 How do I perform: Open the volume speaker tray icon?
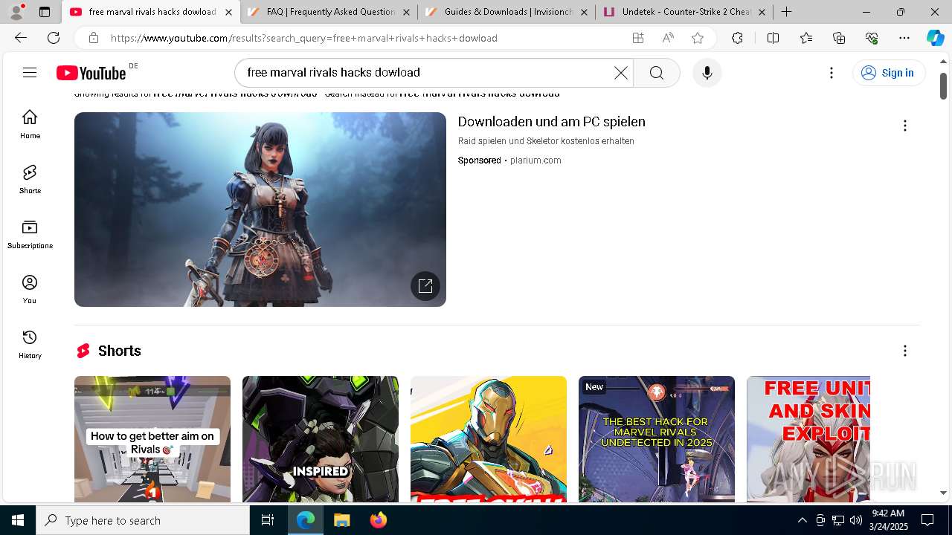tap(855, 520)
